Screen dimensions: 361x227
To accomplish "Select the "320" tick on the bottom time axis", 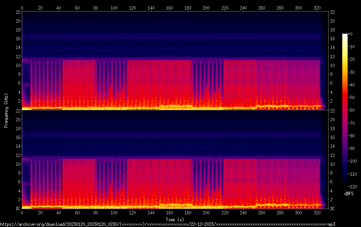I will [316, 213].
